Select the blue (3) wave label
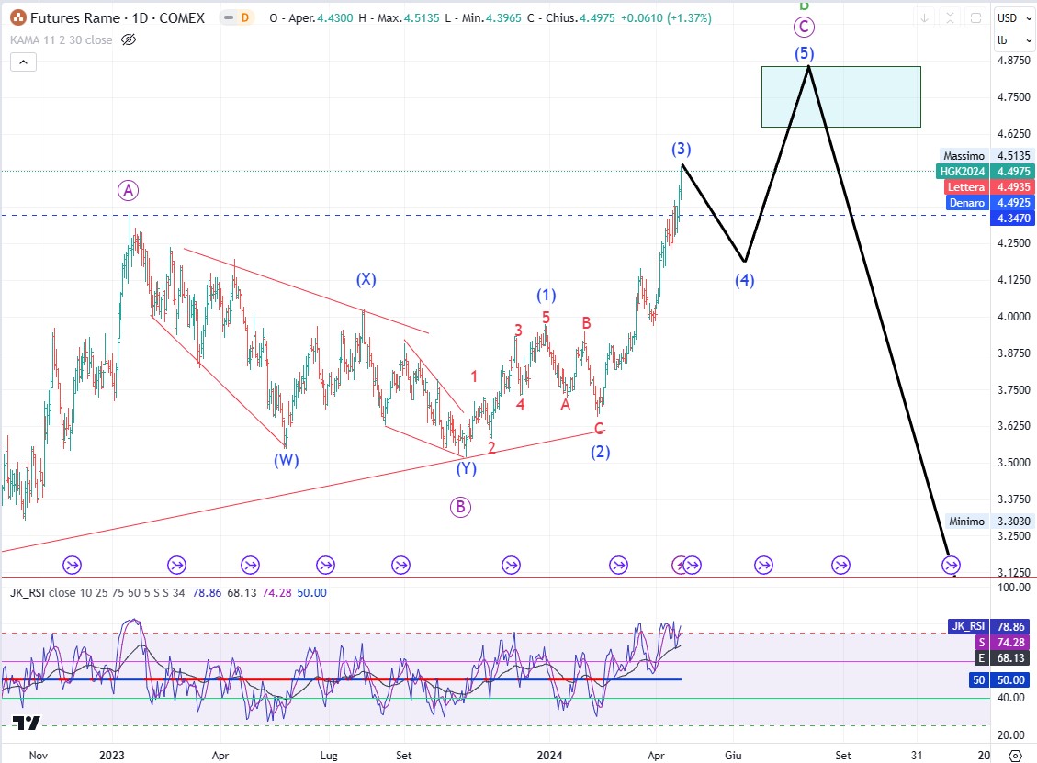The image size is (1037, 763). pyautogui.click(x=682, y=150)
